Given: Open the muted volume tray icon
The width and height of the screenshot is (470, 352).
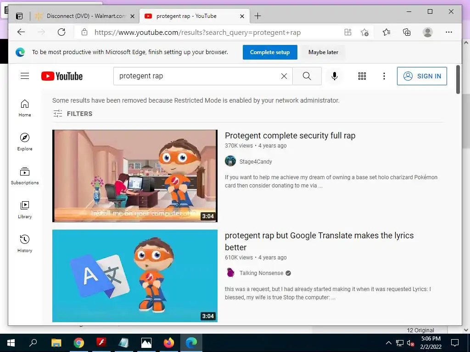Looking at the screenshot, I should [411, 343].
